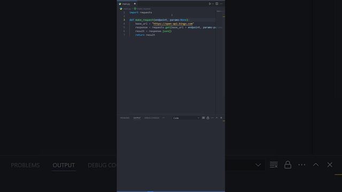Open the run options dropdown arrow

(213, 4)
